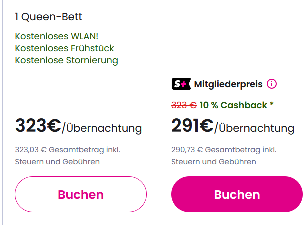The height and width of the screenshot is (225, 308).
Task: Click the asterisk after Cashback
Action: tap(272, 105)
